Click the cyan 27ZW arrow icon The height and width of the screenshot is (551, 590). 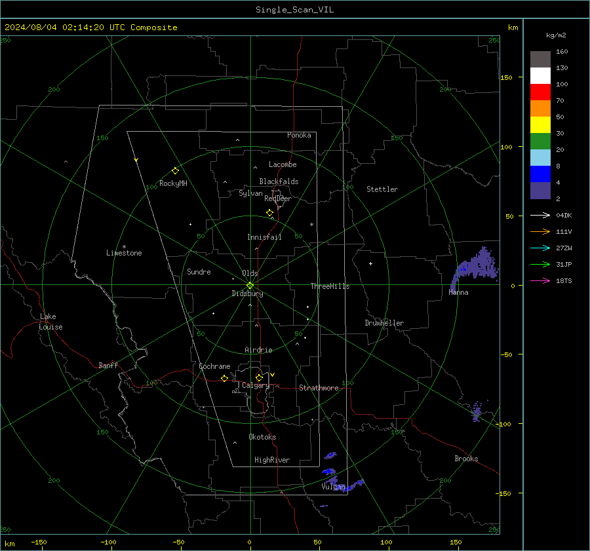[540, 248]
